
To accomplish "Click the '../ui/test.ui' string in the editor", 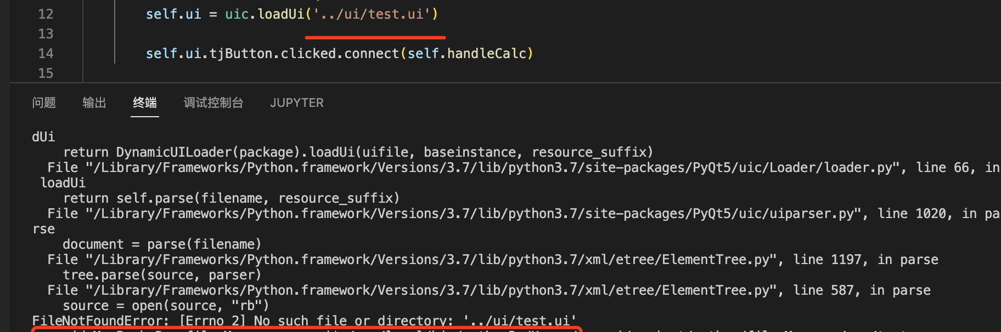I will coord(372,14).
